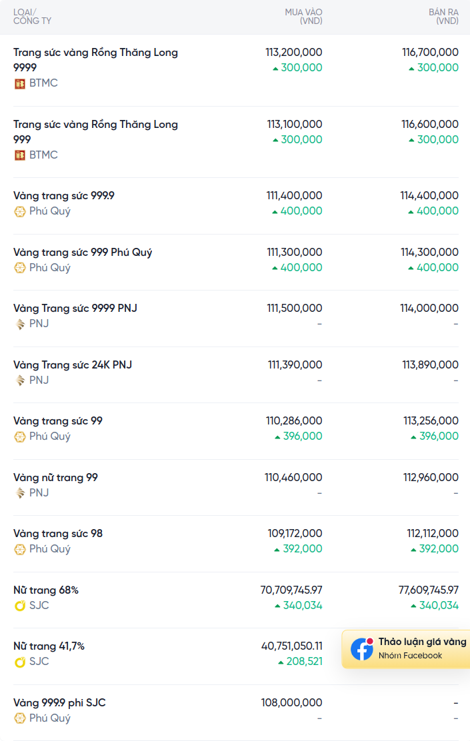Click Phú Quý logo under Vàng 999.9 phi SJC
This screenshot has width=470, height=741.
tap(20, 718)
